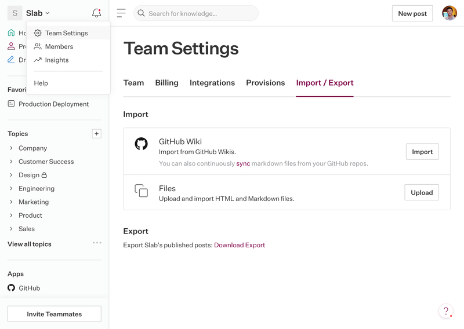The image size is (464, 329).
Task: Click the Download Export link
Action: click(240, 245)
